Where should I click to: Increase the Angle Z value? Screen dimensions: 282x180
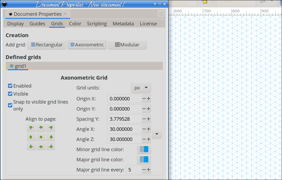[149, 139]
